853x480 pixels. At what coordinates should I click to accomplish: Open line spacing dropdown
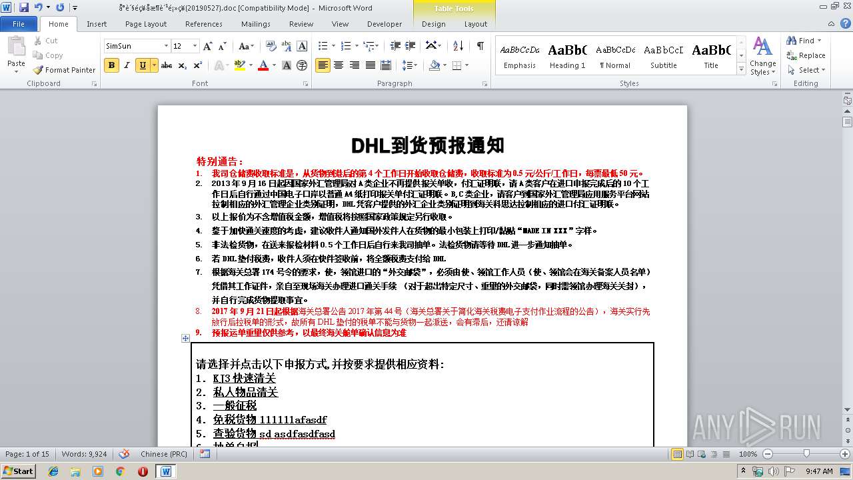pyautogui.click(x=410, y=65)
